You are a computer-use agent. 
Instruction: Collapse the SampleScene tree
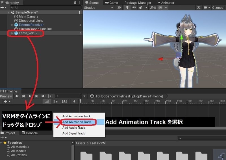9,12
